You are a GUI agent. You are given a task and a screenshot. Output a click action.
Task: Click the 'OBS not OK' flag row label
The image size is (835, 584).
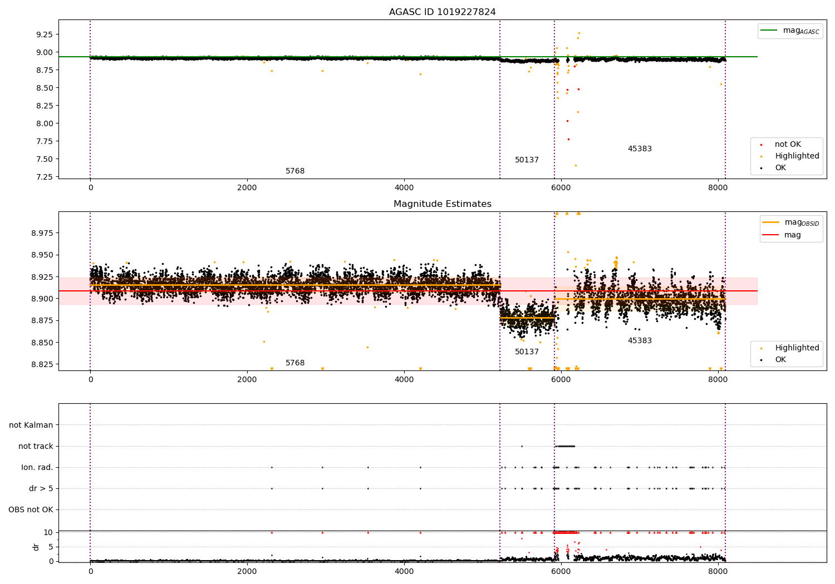[31, 510]
